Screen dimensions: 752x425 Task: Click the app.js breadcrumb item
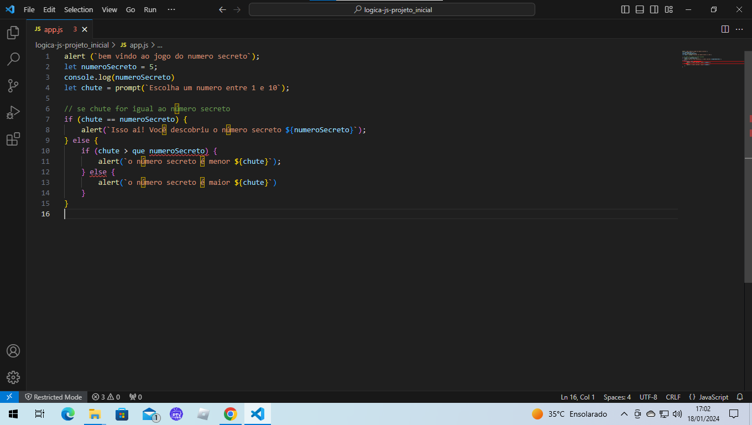134,45
